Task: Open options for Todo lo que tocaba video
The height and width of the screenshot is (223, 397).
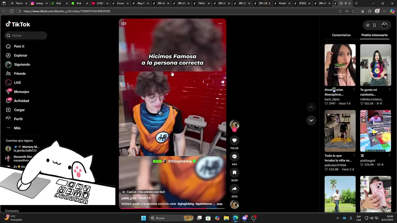Action: (x=354, y=155)
